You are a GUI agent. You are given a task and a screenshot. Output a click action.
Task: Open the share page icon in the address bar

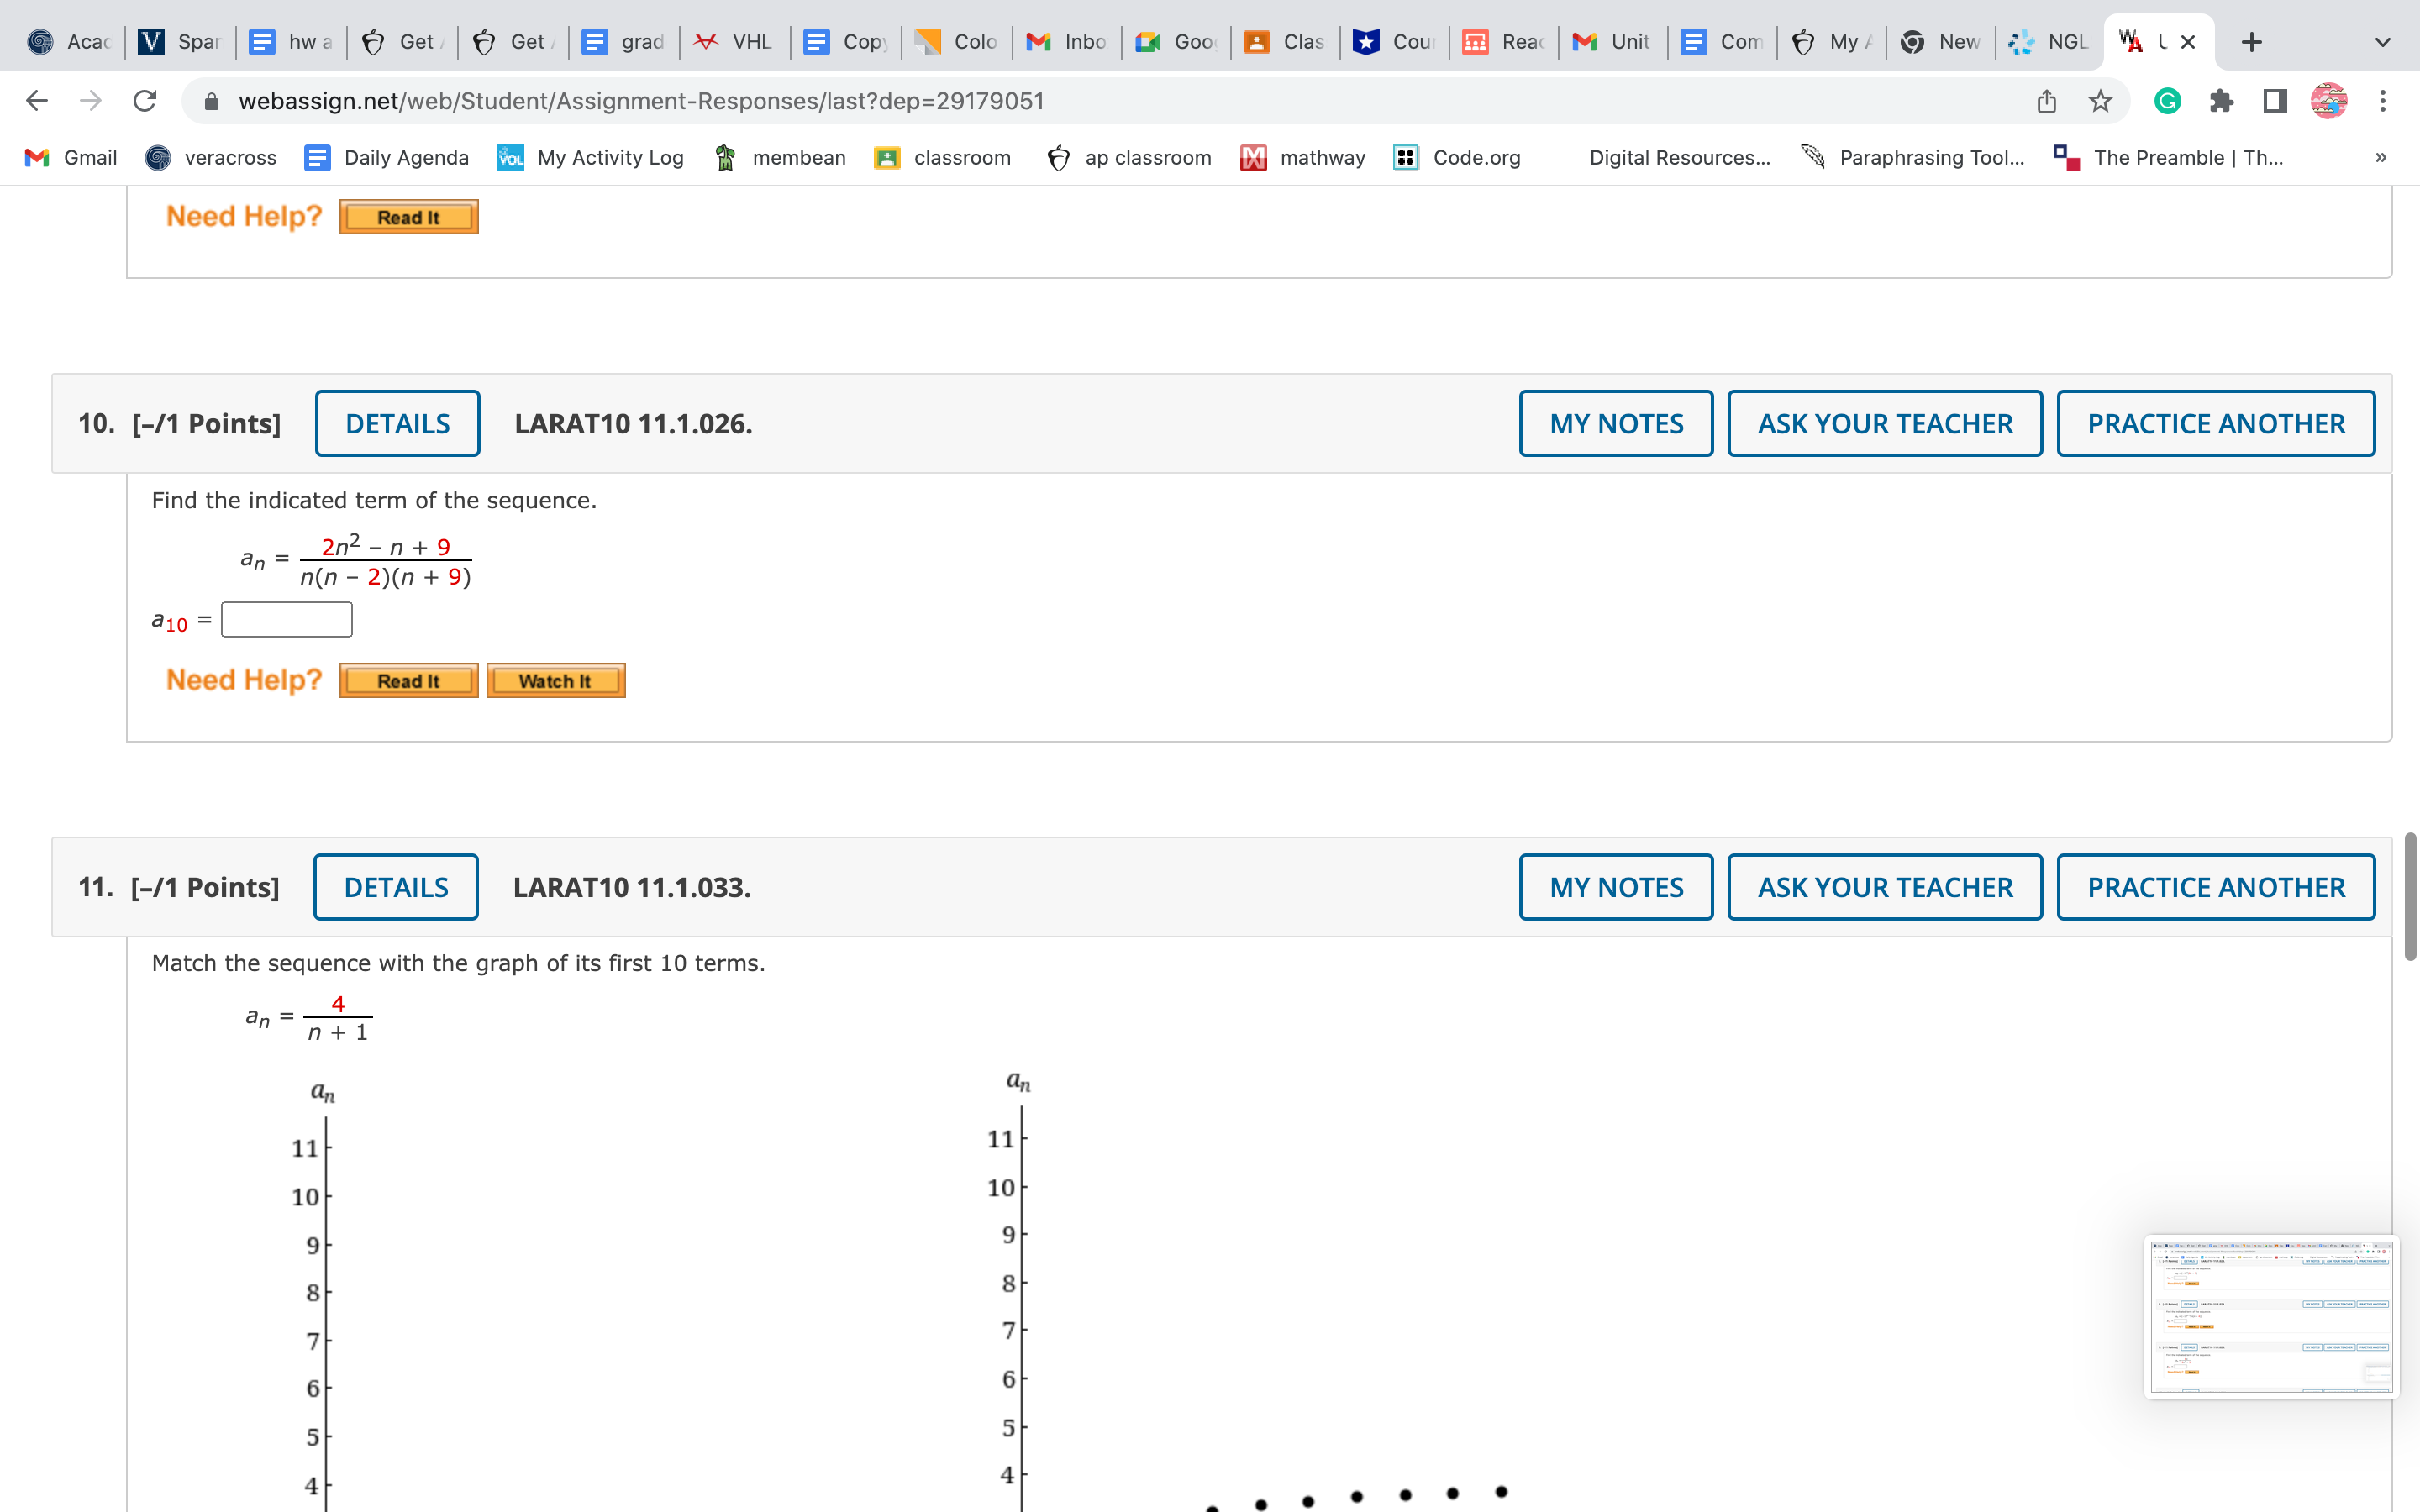[x=2046, y=101]
